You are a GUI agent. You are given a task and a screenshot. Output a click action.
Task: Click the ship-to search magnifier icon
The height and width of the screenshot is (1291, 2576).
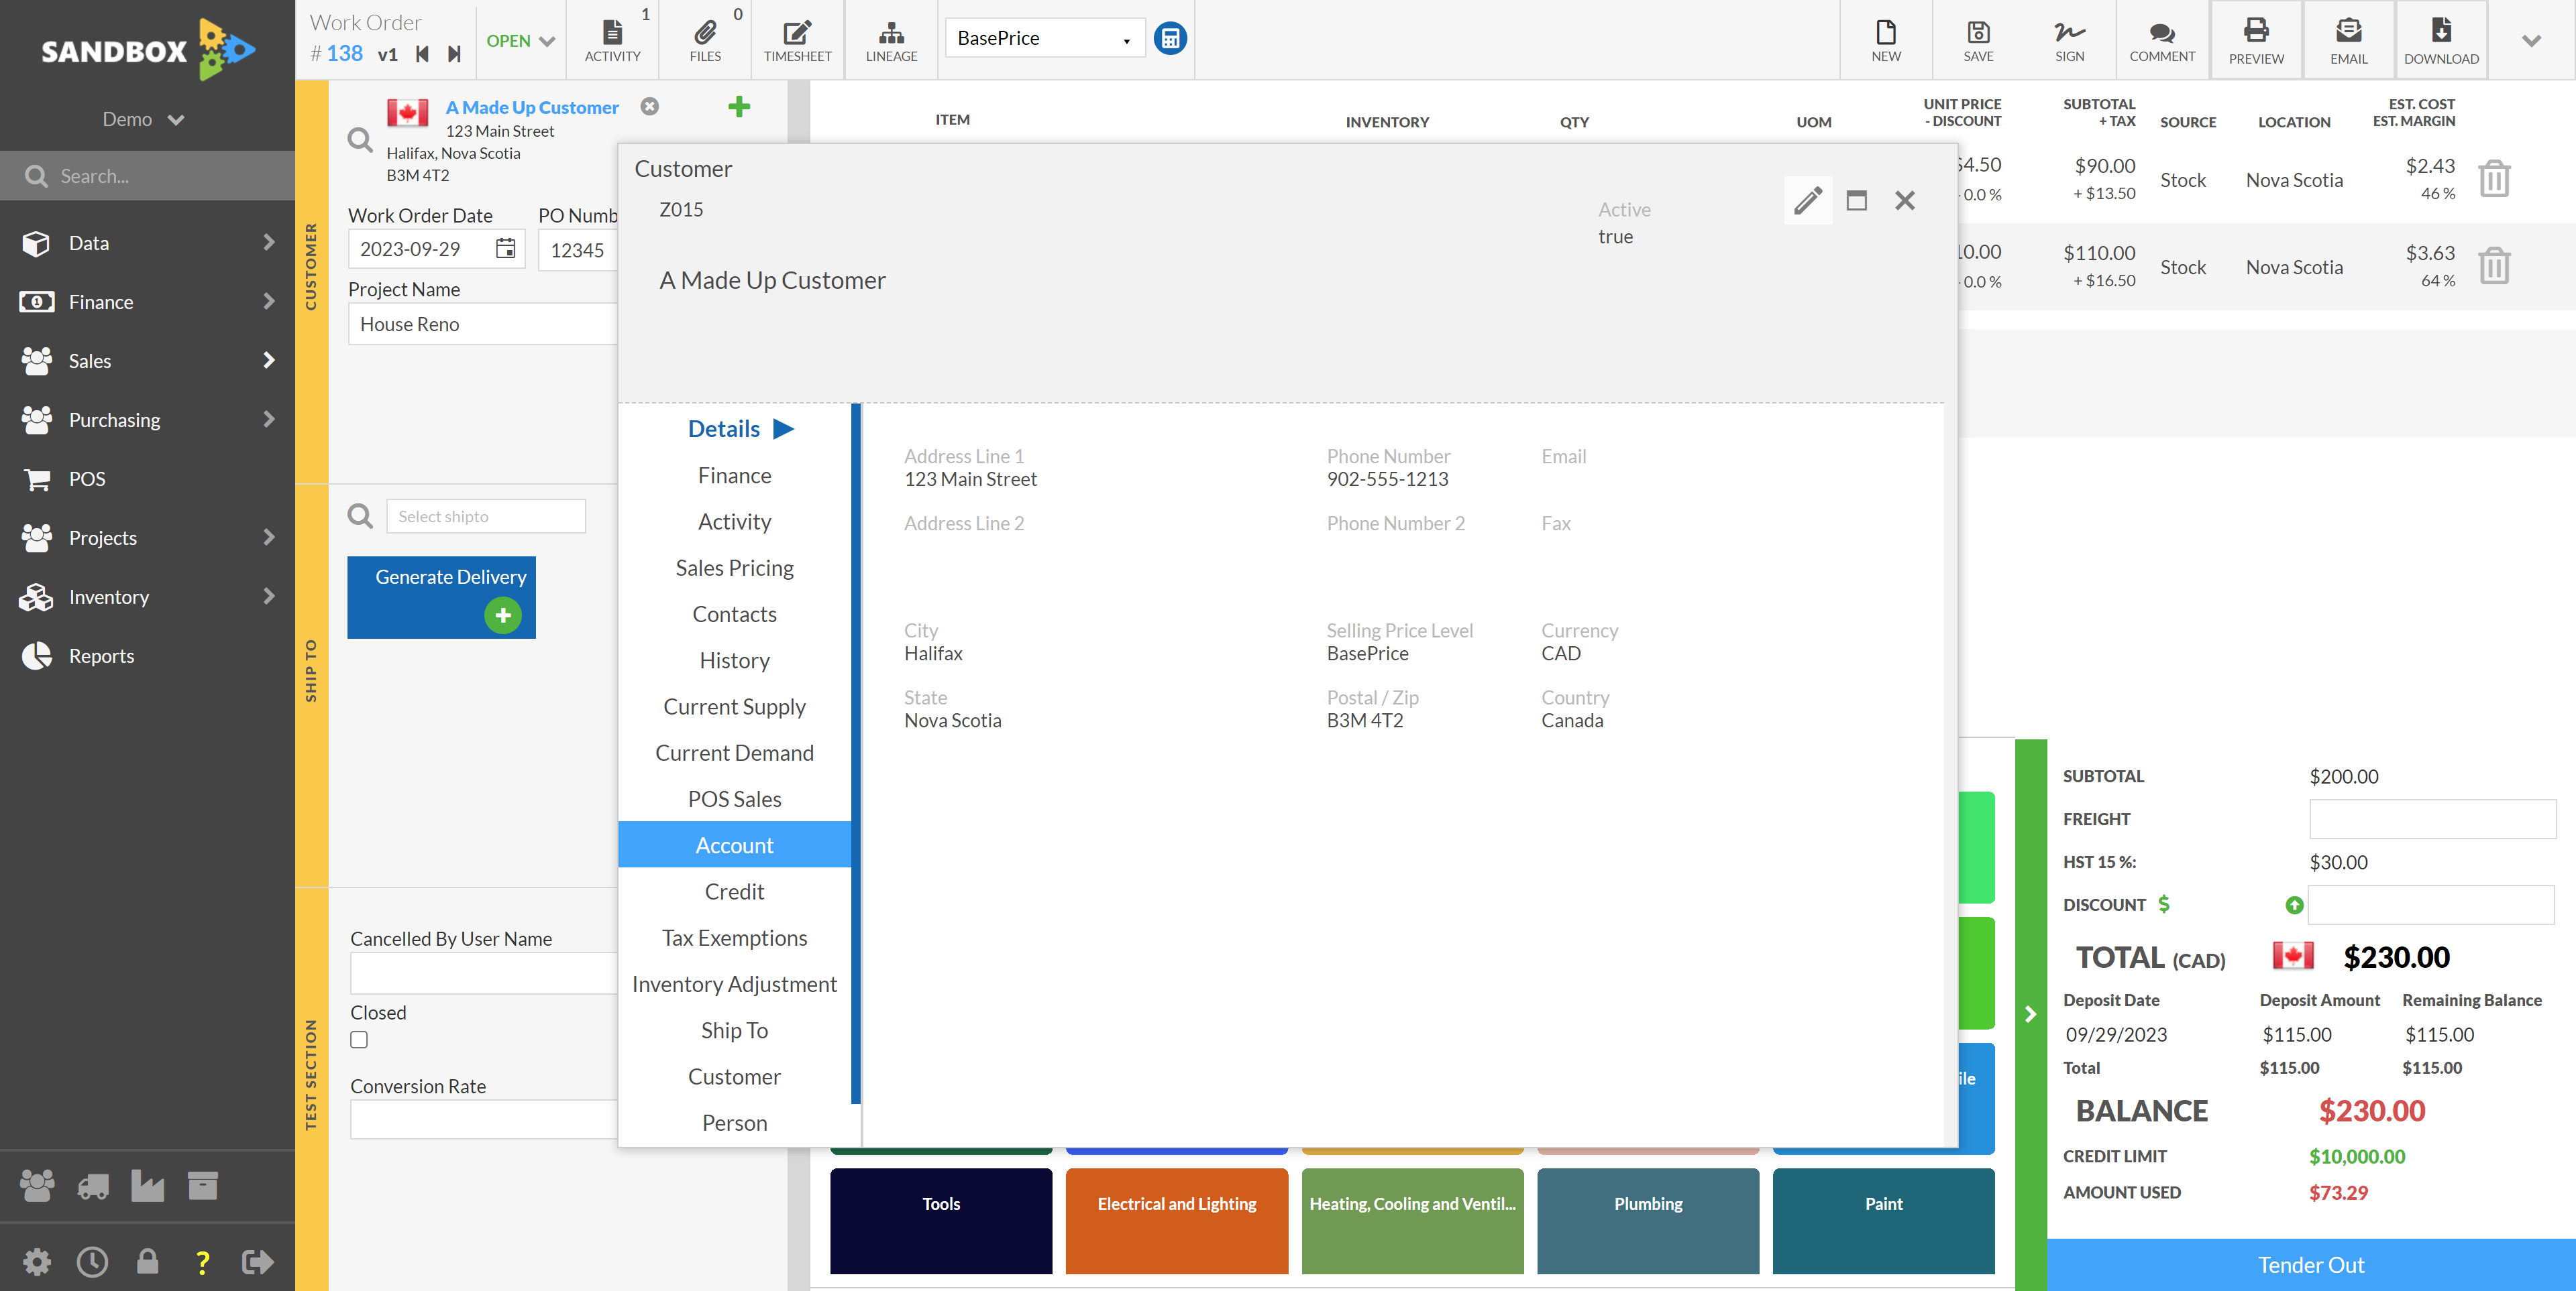point(360,515)
